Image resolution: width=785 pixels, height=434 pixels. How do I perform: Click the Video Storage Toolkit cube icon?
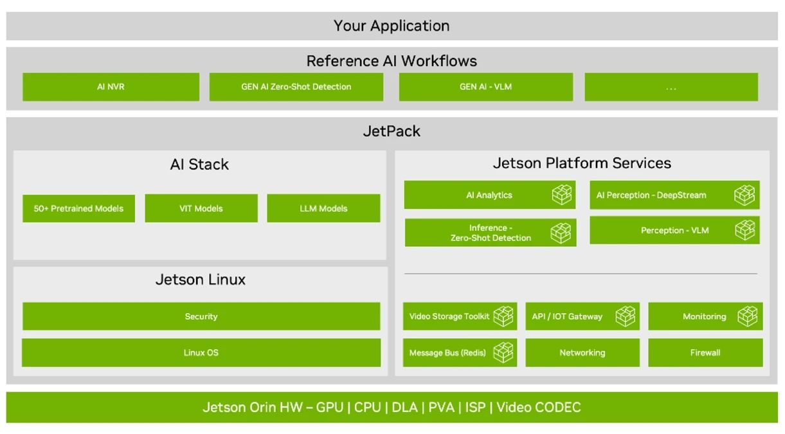pyautogui.click(x=503, y=316)
